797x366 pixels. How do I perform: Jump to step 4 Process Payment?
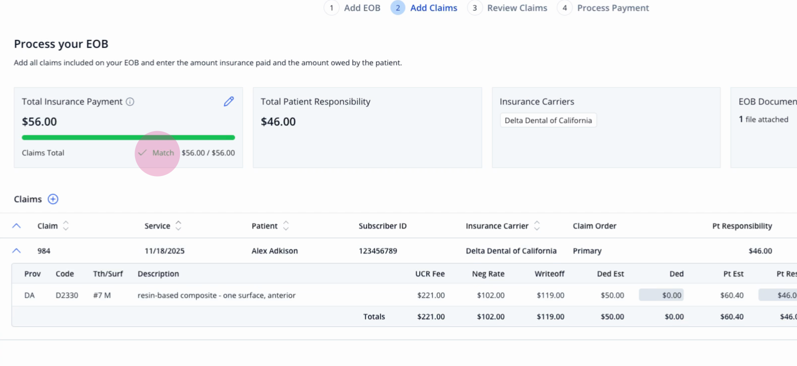tap(603, 8)
